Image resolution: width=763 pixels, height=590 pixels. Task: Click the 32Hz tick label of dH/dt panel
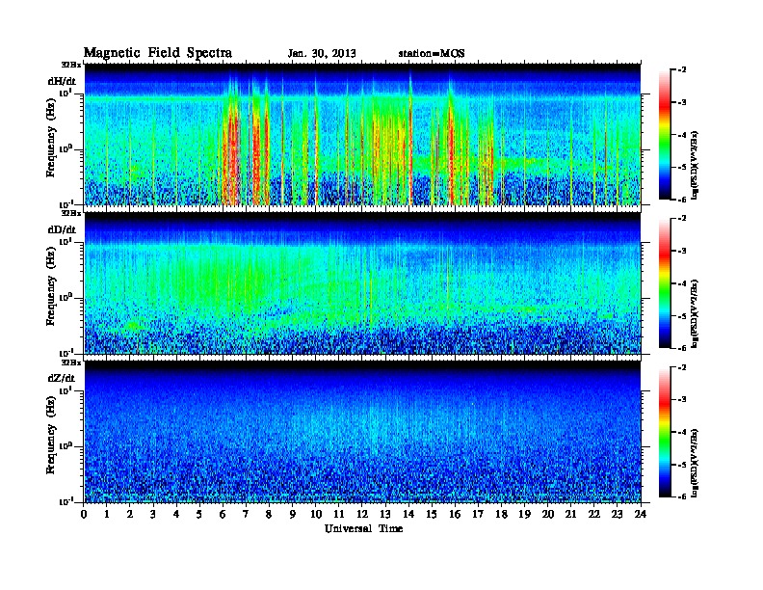pos(70,65)
